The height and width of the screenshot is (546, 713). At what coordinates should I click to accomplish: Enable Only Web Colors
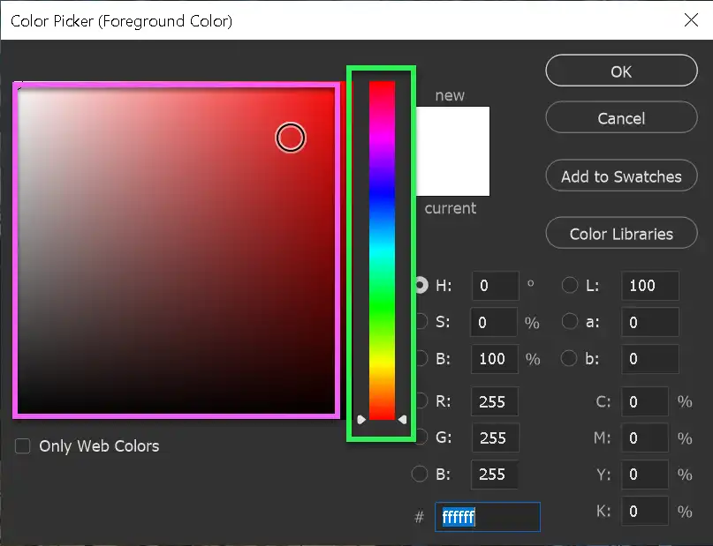tap(22, 446)
